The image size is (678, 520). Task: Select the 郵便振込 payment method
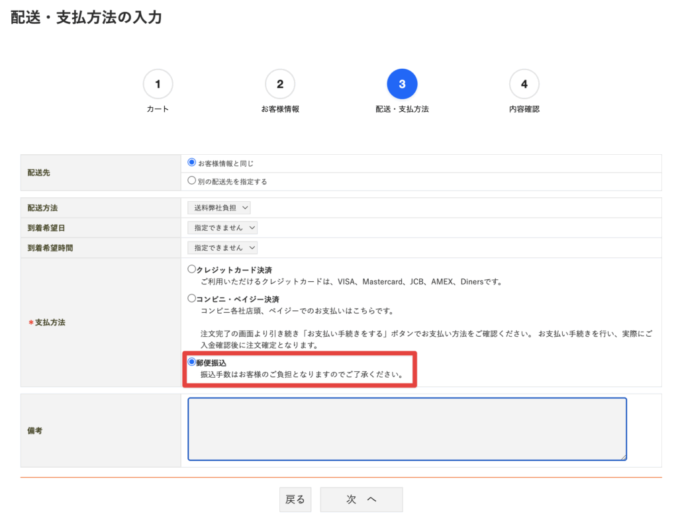tap(190, 361)
